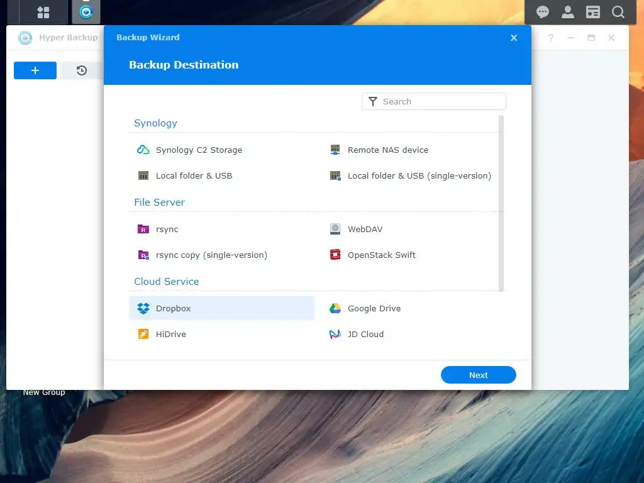Image resolution: width=644 pixels, height=483 pixels.
Task: Select Synology C2 Storage destination label
Action: tap(199, 150)
